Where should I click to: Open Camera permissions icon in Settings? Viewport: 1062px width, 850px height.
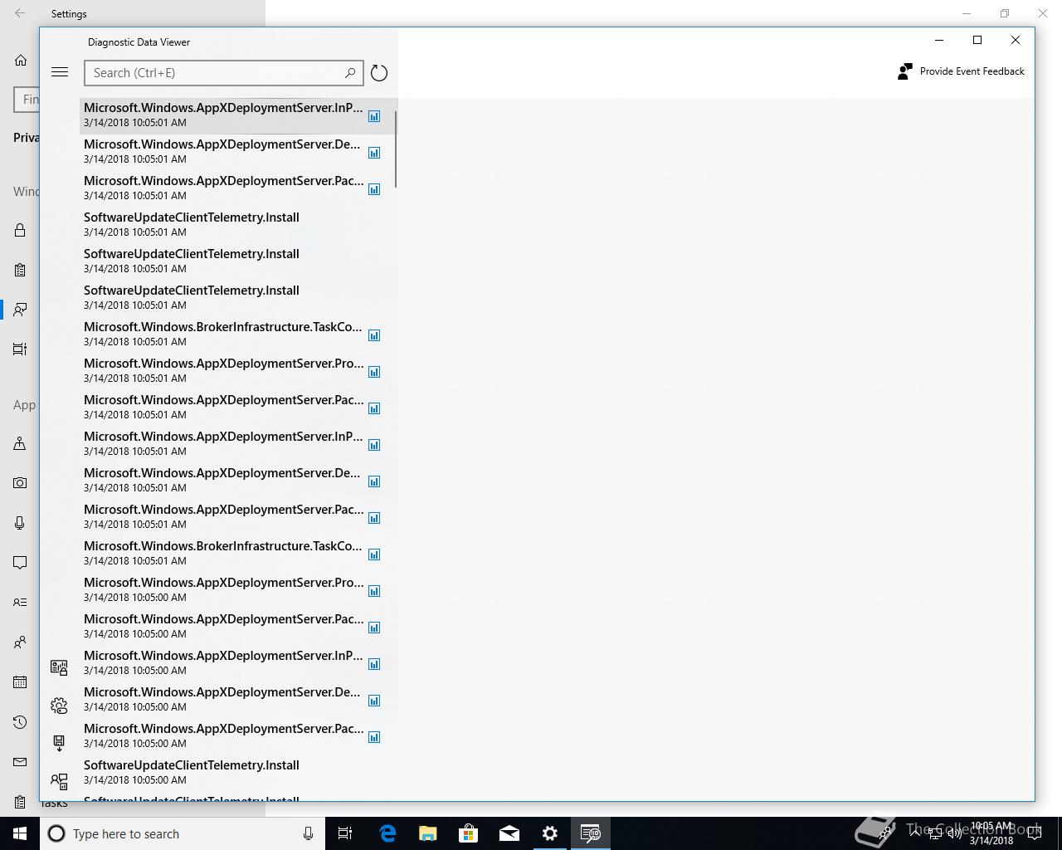click(x=20, y=483)
